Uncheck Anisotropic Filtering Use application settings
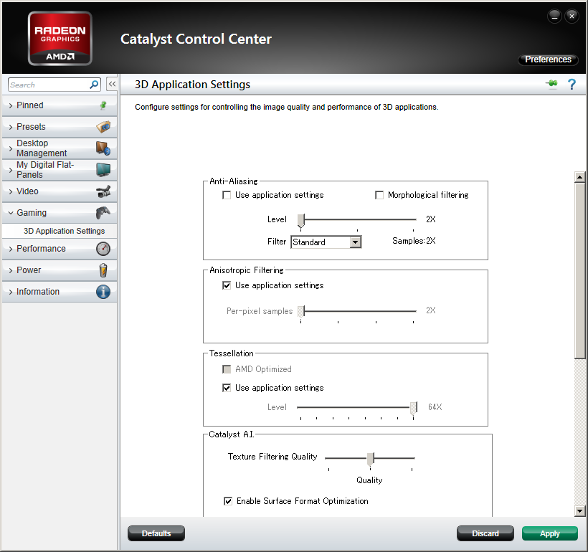588x552 pixels. [227, 285]
